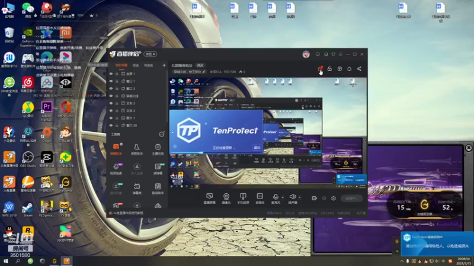
Task: Click the orange 直播伴侣 taskbar app icon
Action: coord(66,261)
